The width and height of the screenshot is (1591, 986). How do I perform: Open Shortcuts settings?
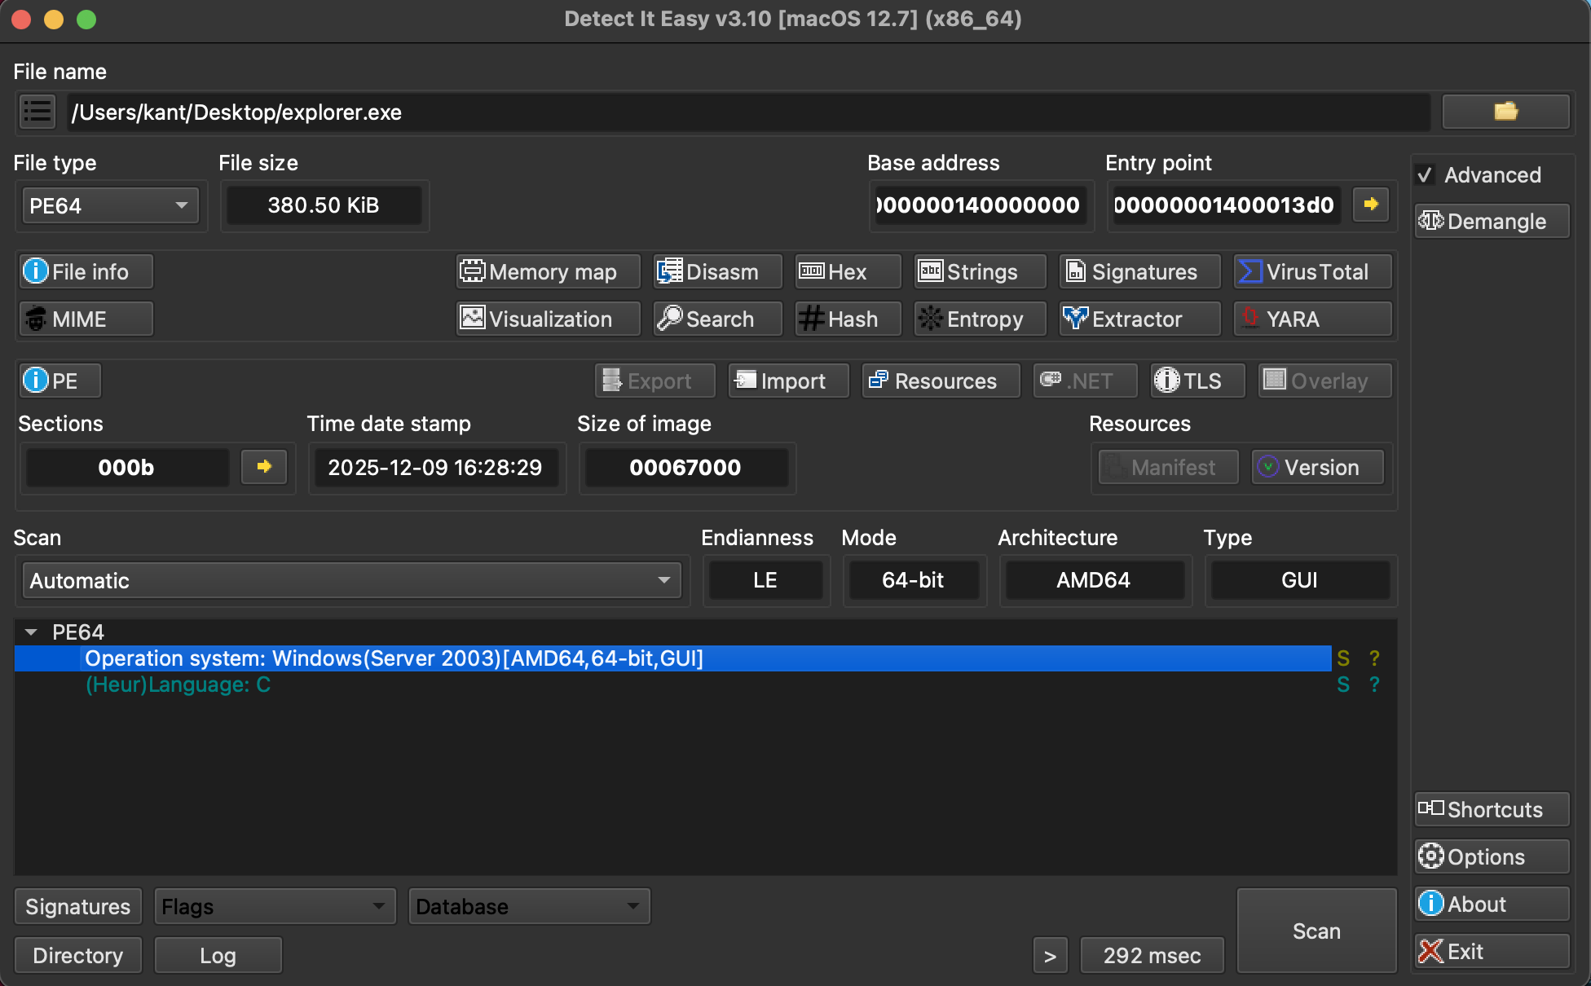1492,809
